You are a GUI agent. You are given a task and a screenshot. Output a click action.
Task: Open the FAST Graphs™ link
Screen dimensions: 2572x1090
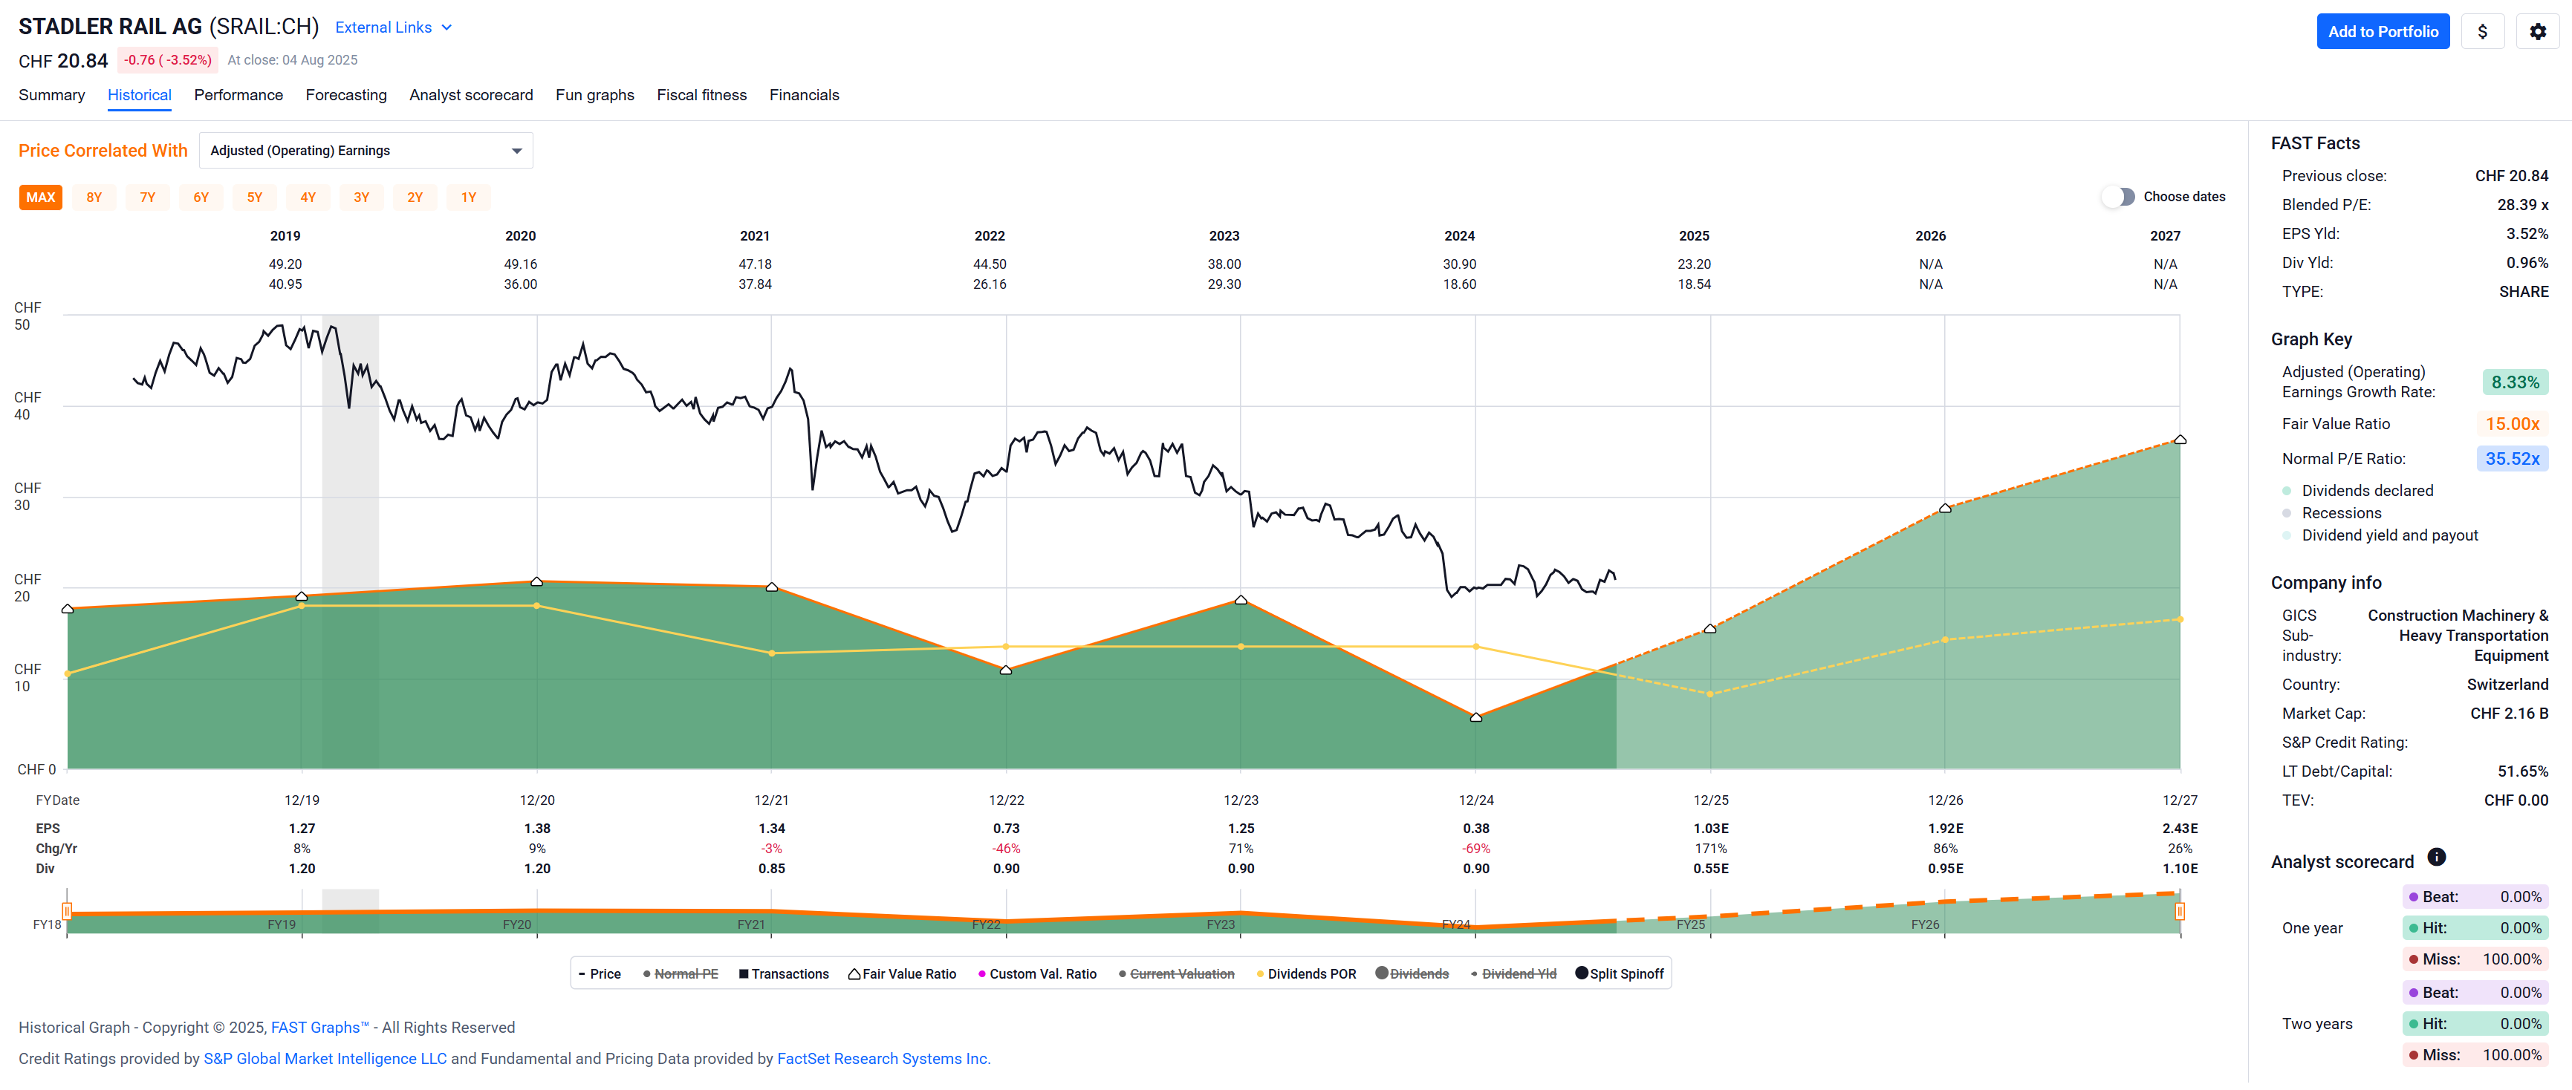click(319, 1027)
